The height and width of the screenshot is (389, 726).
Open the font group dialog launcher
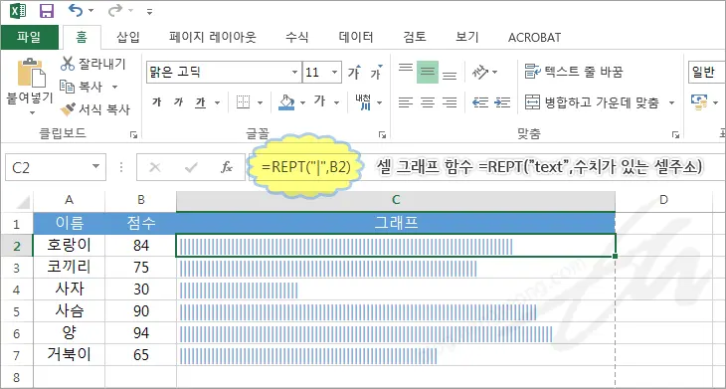click(382, 134)
